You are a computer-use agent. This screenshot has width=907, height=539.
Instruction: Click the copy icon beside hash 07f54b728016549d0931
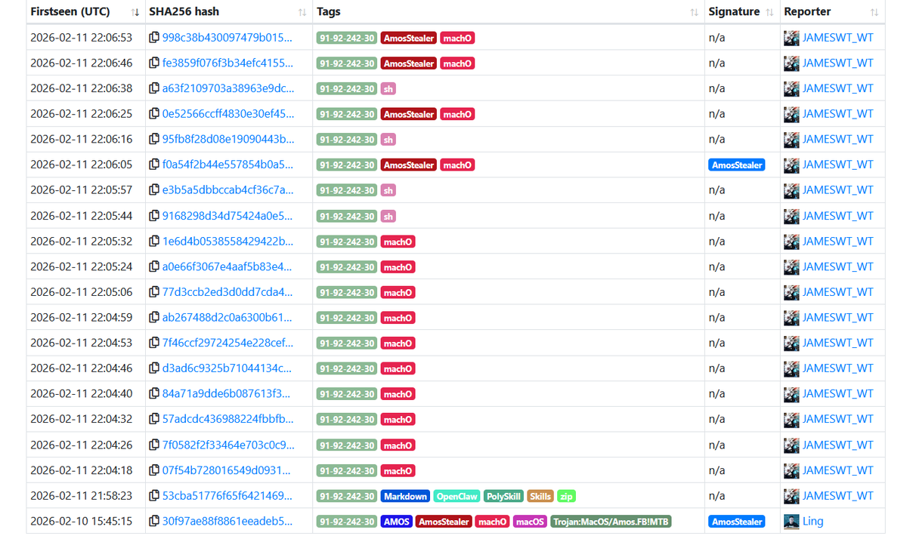154,470
